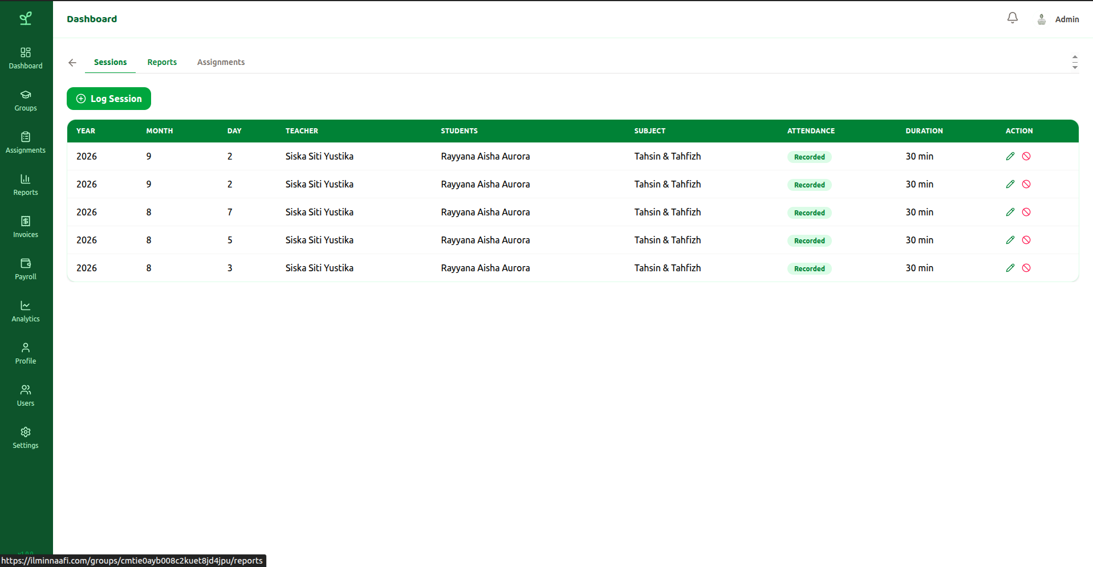Delete the month 8 day 7 session
The width and height of the screenshot is (1093, 567).
(1026, 212)
